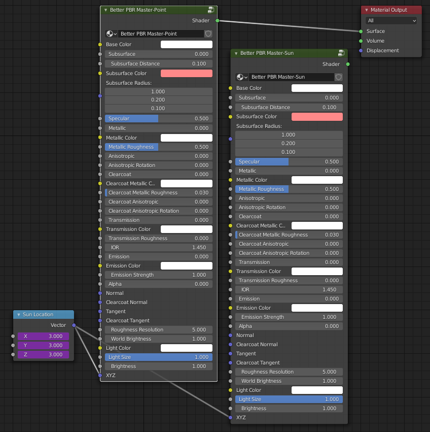The image size is (430, 432).
Task: Click the Vector output socket on Sun Location
Action: 74,325
